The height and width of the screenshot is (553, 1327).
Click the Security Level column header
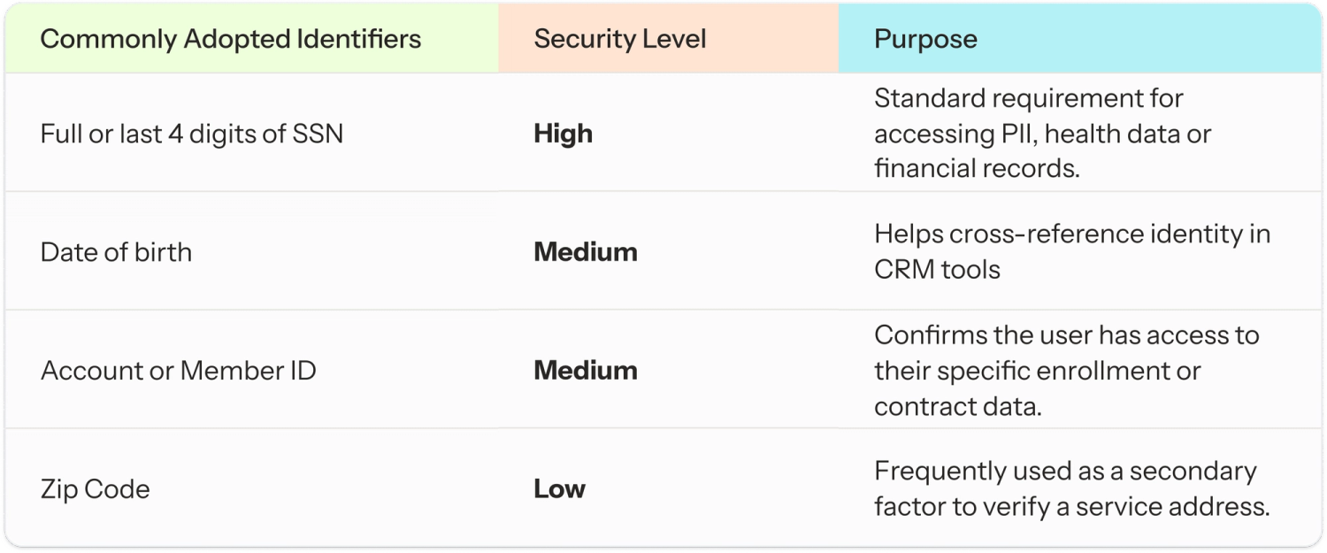619,39
